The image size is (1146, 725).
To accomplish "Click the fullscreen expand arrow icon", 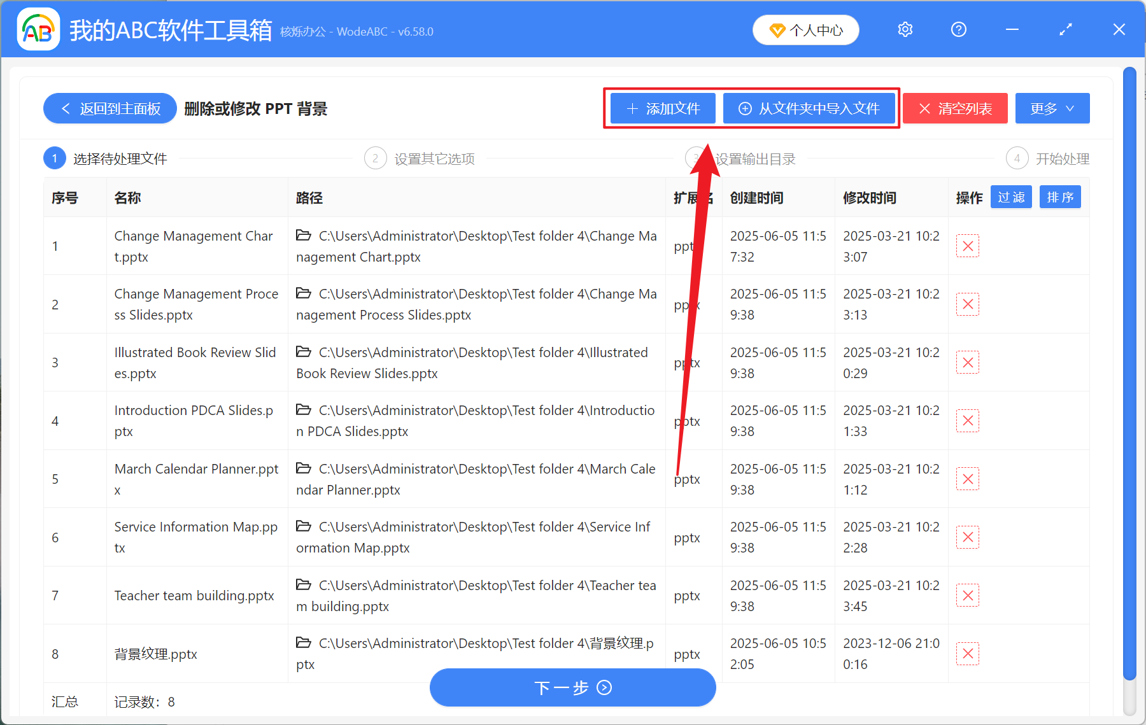I will coord(1065,29).
